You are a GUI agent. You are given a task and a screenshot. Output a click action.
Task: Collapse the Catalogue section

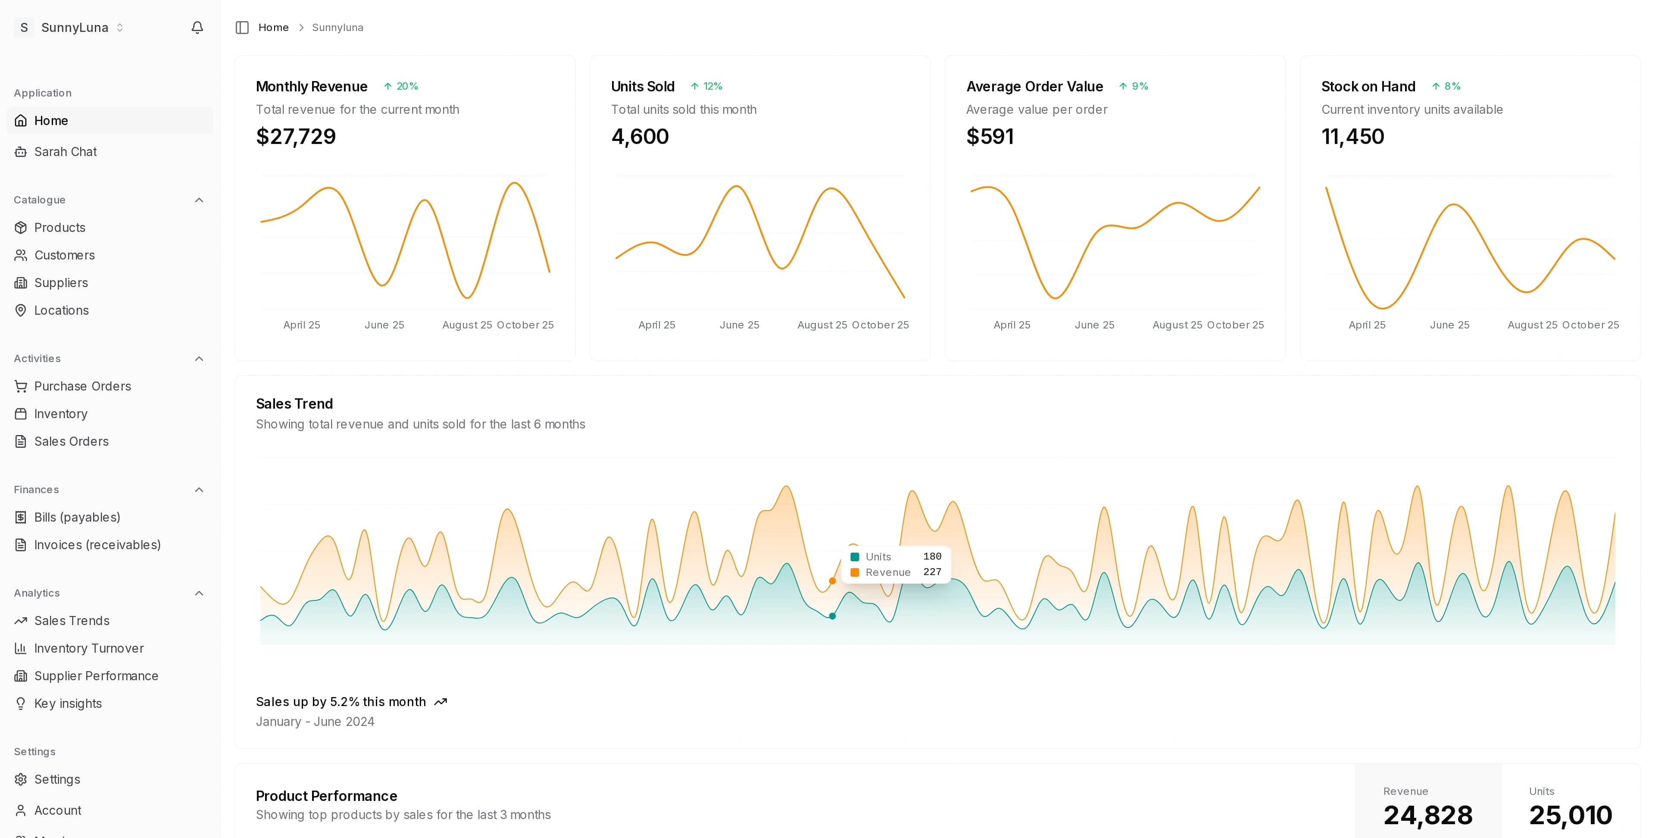tap(199, 200)
